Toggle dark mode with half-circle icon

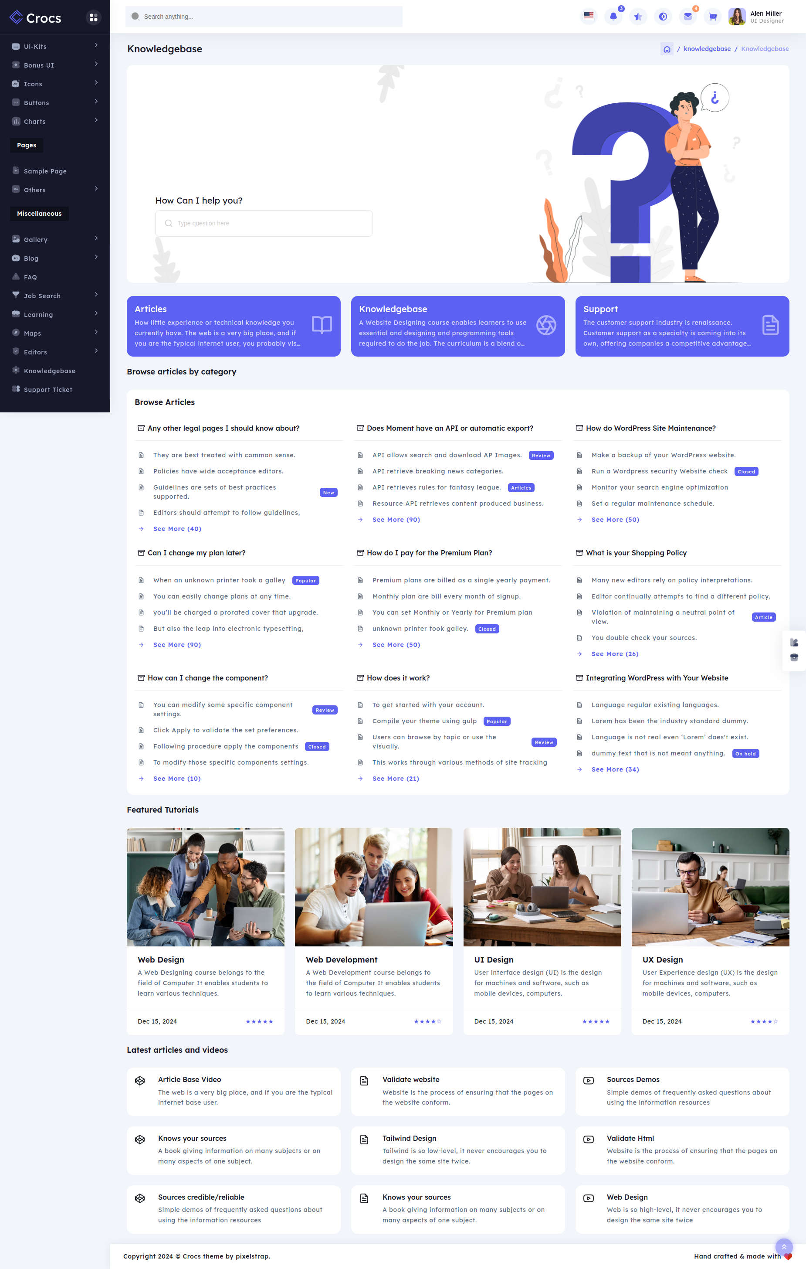click(x=663, y=16)
